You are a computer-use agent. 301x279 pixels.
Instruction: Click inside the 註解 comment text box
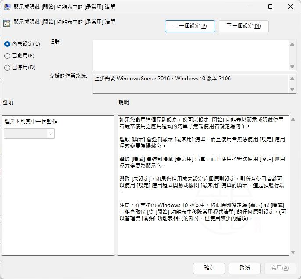point(190,55)
